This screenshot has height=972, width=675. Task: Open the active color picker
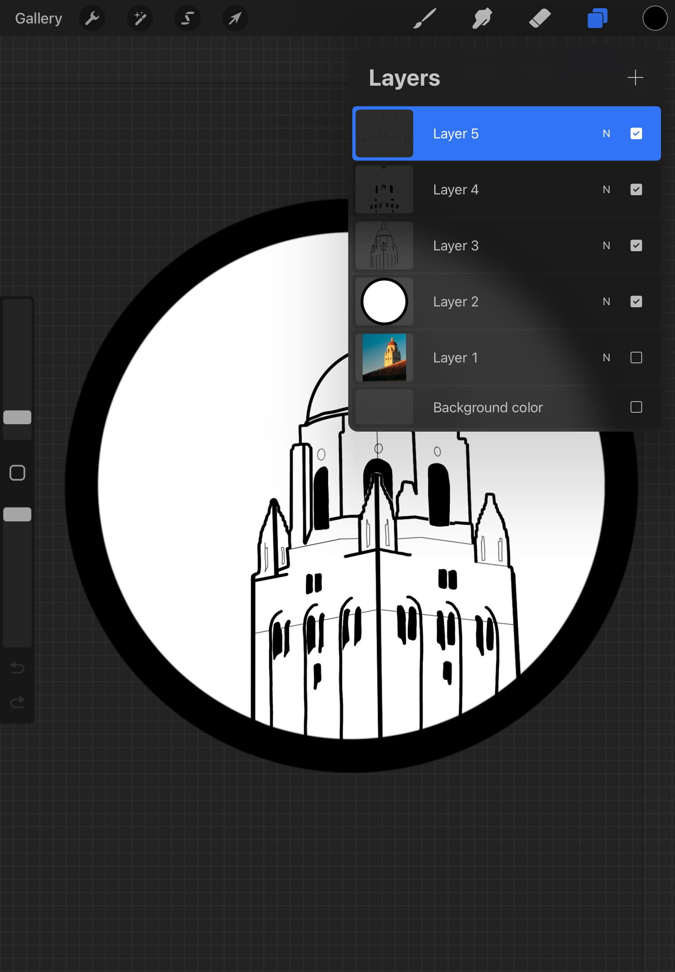pos(655,18)
